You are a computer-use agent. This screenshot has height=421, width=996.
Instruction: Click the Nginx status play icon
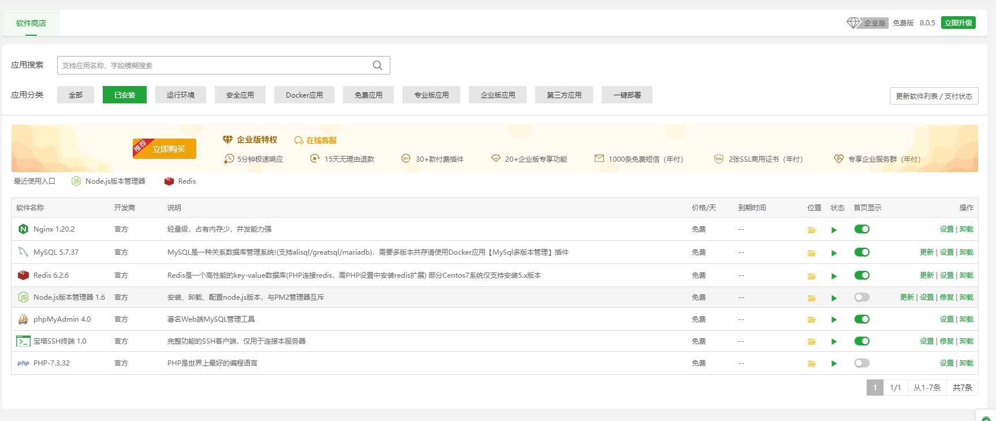click(834, 230)
